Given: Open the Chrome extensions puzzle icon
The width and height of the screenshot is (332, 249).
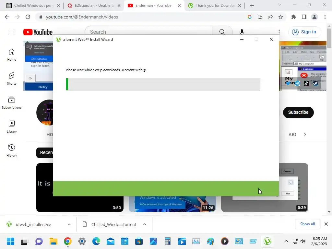Looking at the screenshot, I should click(x=293, y=17).
